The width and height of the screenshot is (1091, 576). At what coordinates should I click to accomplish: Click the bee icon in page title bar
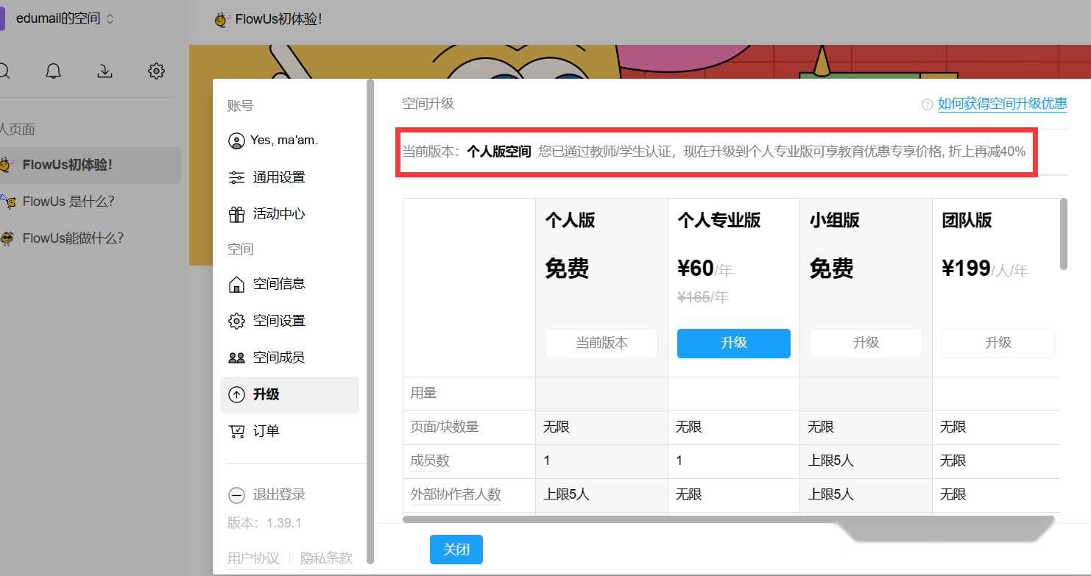click(x=222, y=19)
